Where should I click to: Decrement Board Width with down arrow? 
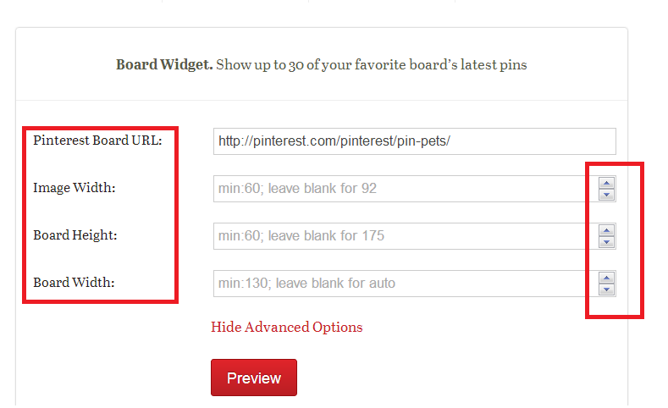(606, 289)
